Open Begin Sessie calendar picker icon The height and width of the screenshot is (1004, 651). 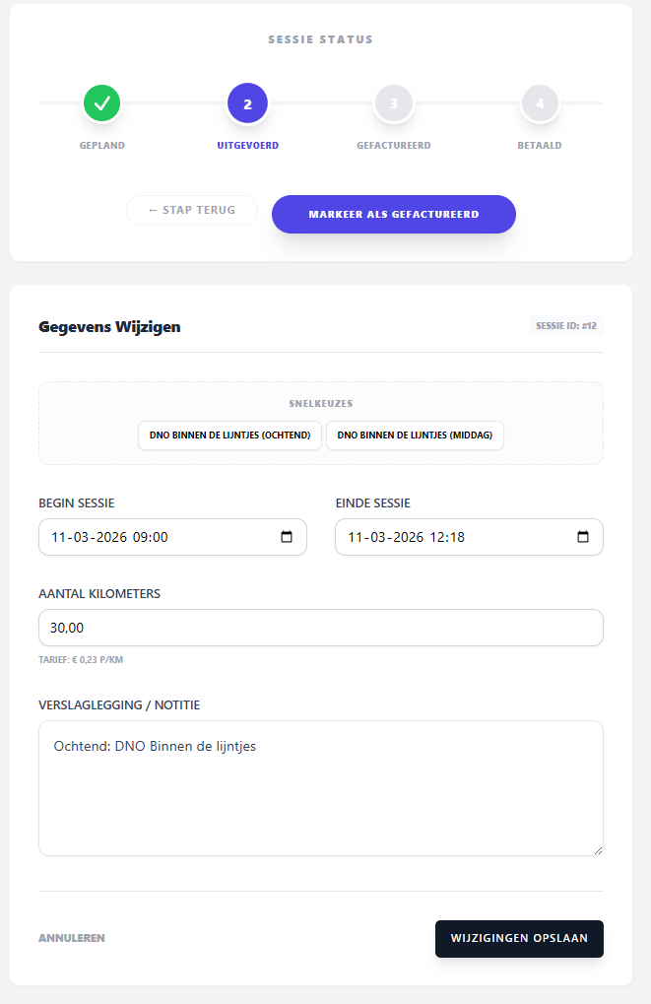click(287, 537)
